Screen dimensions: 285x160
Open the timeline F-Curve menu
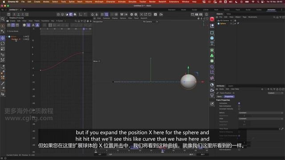[x=59, y=21]
